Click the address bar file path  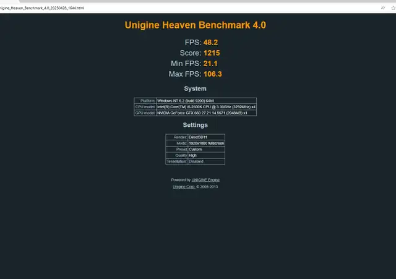pyautogui.click(x=42, y=8)
